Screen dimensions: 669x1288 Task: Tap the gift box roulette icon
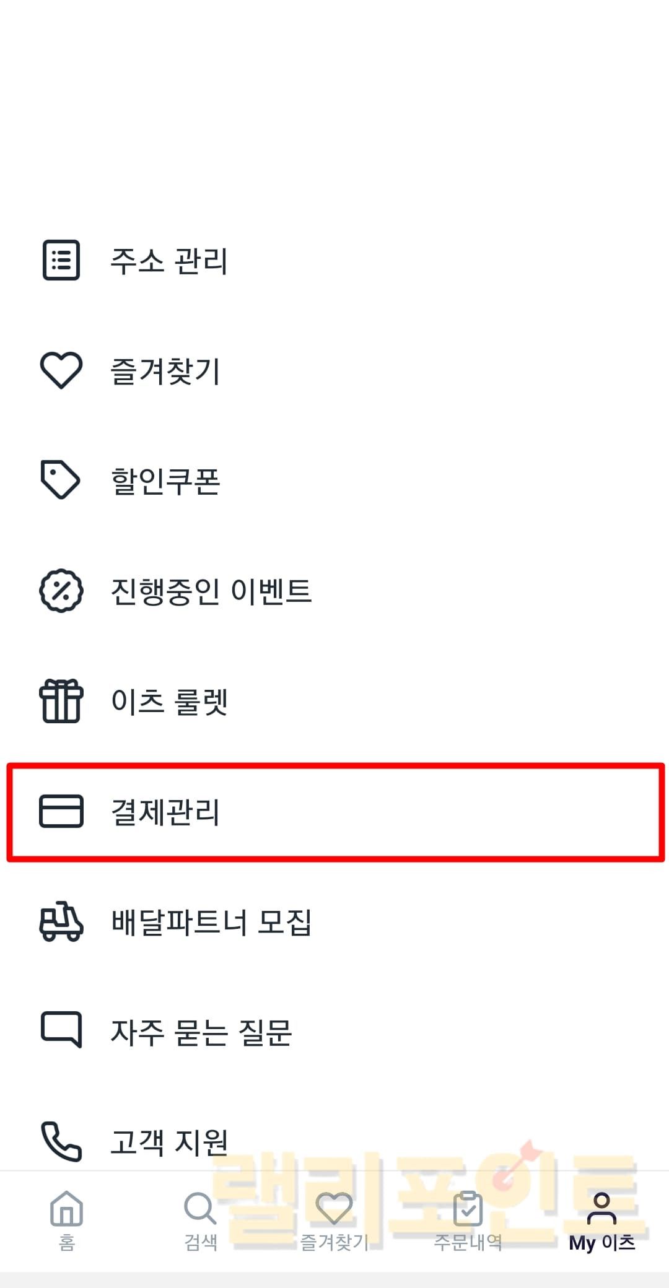pos(61,701)
